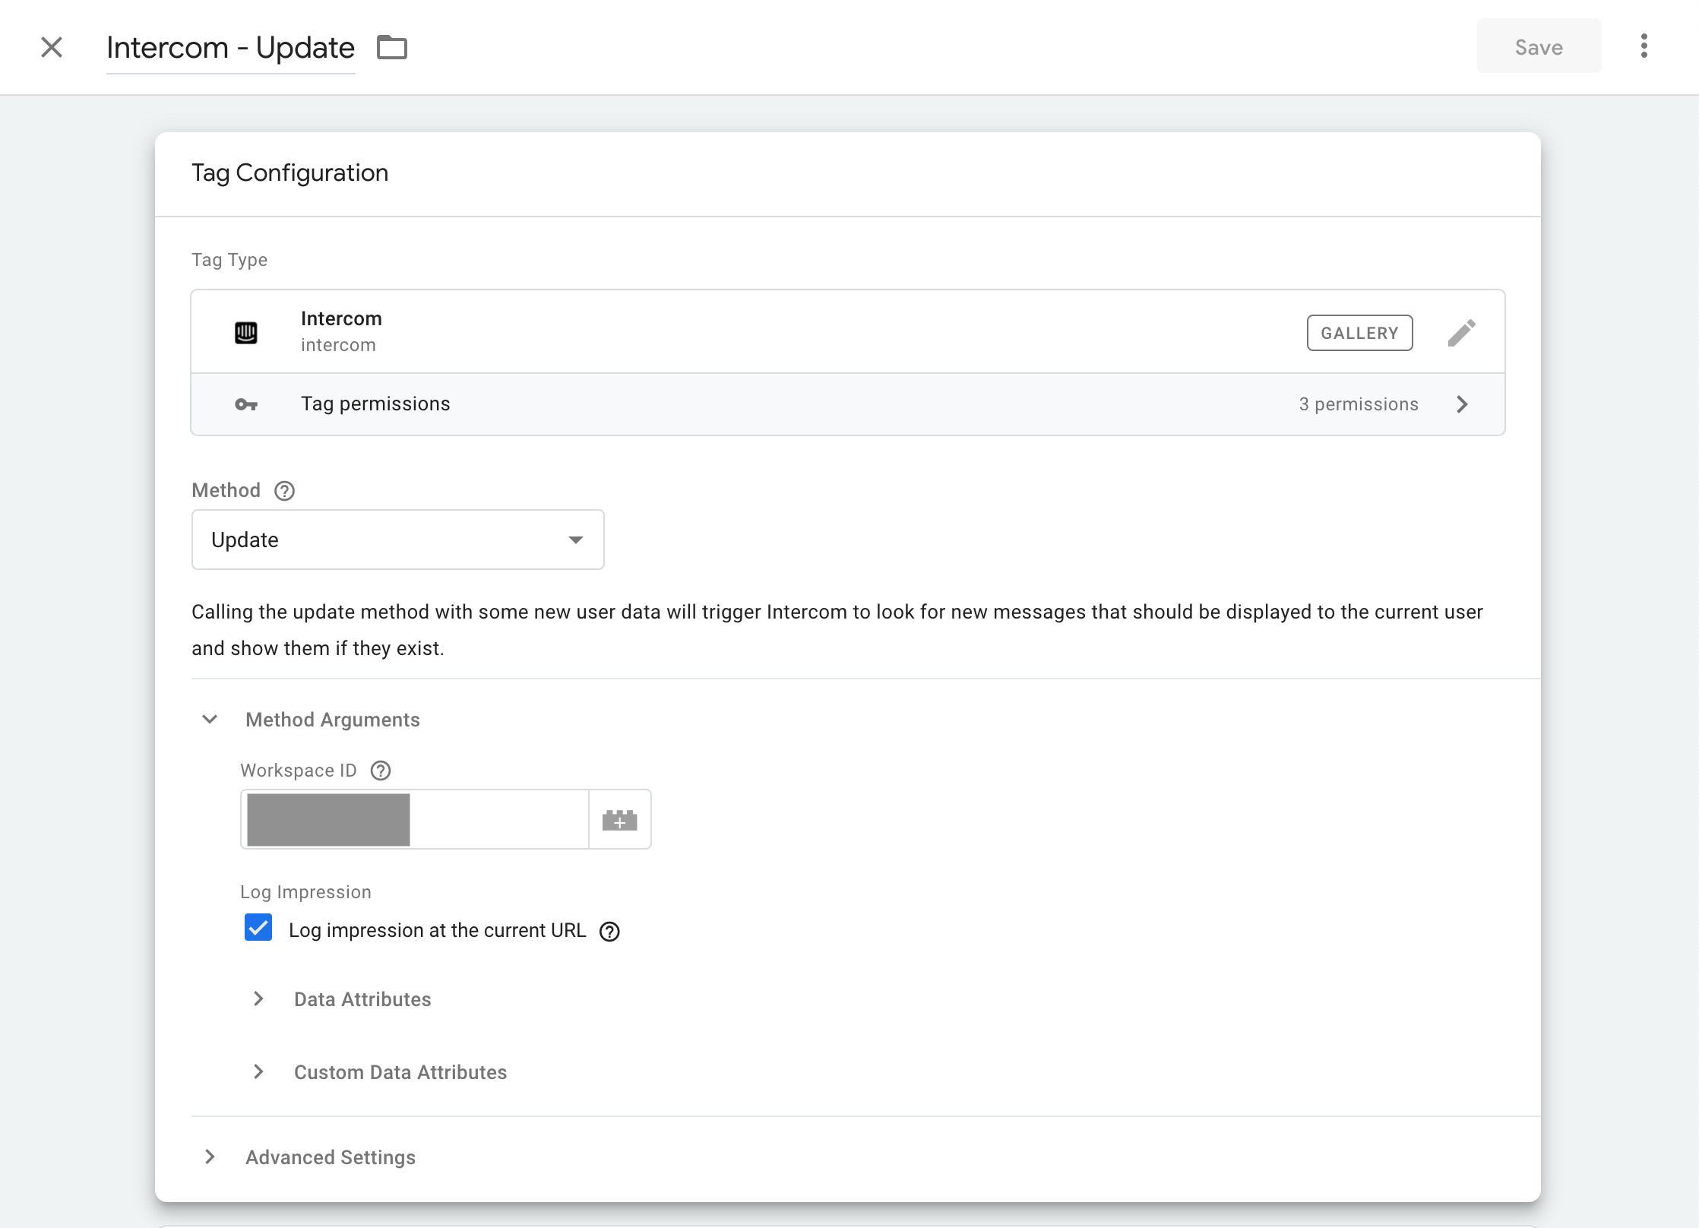Click the Method help question mark icon
Screen dimensions: 1699x1228
(x=285, y=489)
